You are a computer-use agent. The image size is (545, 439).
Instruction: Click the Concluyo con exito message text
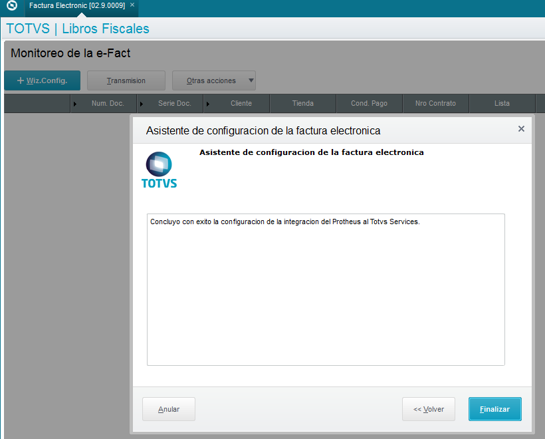click(285, 221)
